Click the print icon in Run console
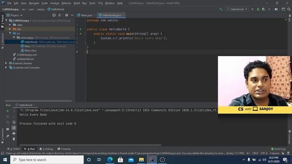 (x=14, y=133)
